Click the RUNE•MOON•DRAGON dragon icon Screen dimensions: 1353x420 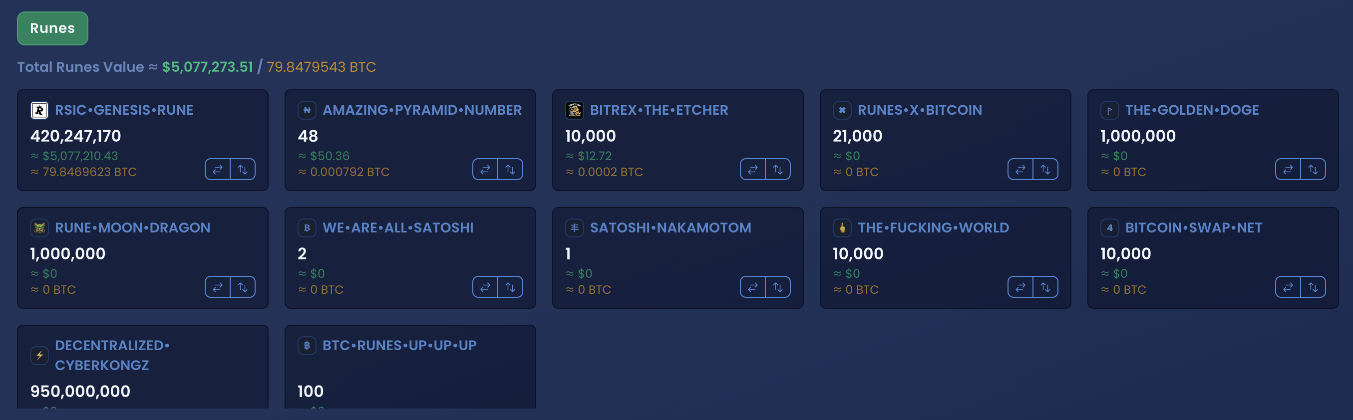[39, 227]
